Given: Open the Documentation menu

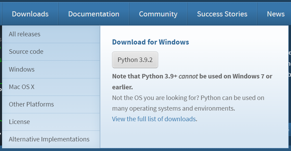Looking at the screenshot, I should point(94,14).
